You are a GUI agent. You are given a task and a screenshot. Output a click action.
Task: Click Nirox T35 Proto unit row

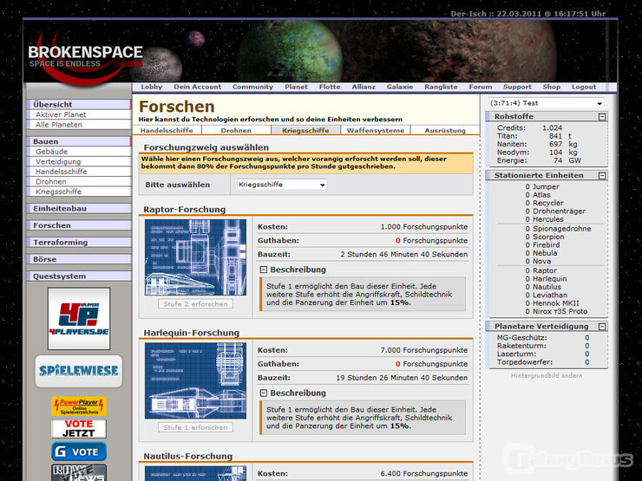coord(556,311)
